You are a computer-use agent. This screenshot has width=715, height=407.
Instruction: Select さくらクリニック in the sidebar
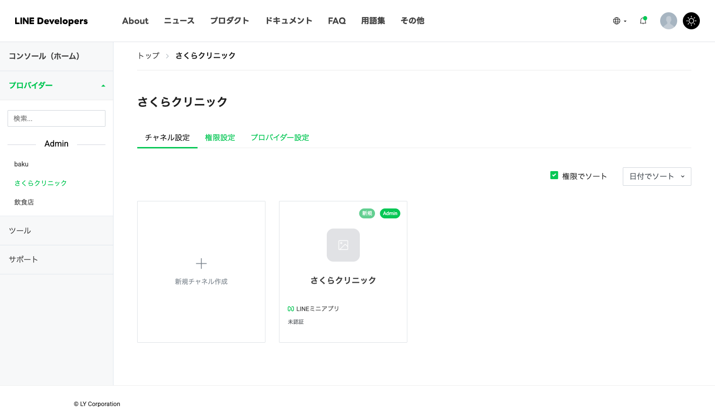(x=41, y=183)
